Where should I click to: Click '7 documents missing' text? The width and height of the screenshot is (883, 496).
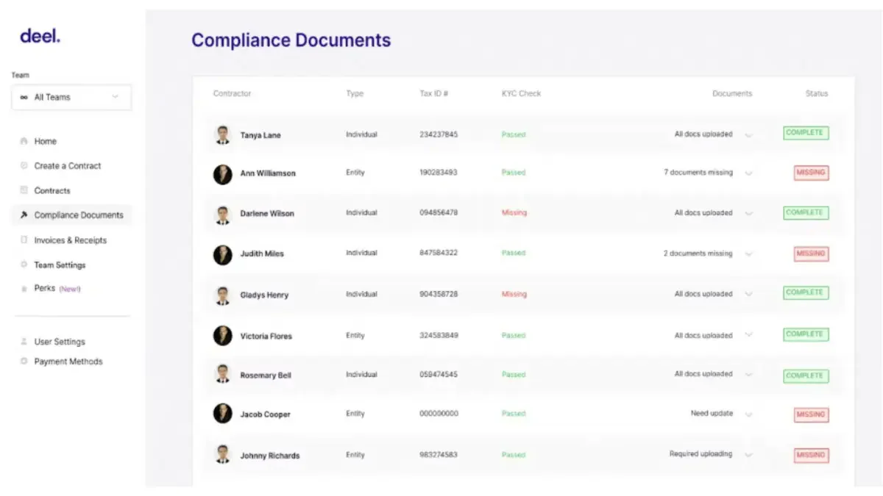(698, 173)
